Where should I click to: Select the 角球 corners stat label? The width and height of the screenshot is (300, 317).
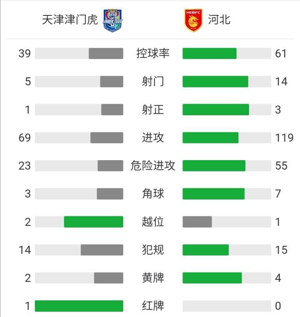click(153, 193)
